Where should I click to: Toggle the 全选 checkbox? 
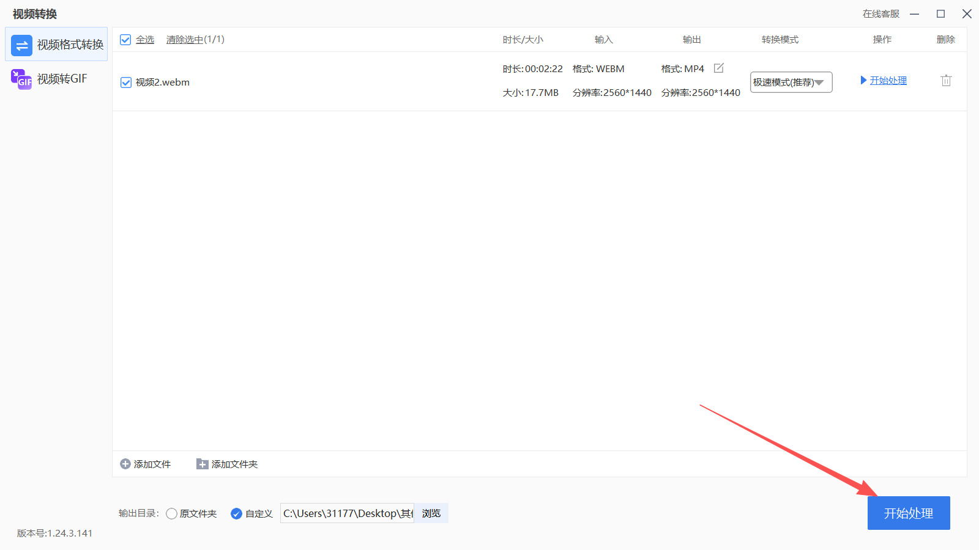coord(125,40)
